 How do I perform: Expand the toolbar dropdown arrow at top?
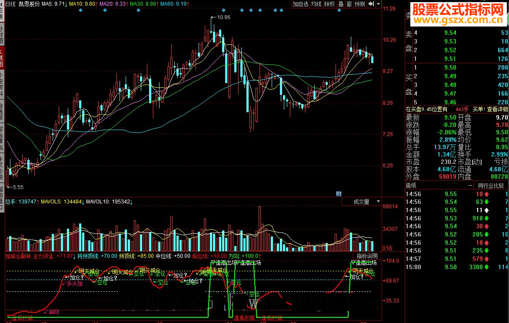(x=378, y=4)
